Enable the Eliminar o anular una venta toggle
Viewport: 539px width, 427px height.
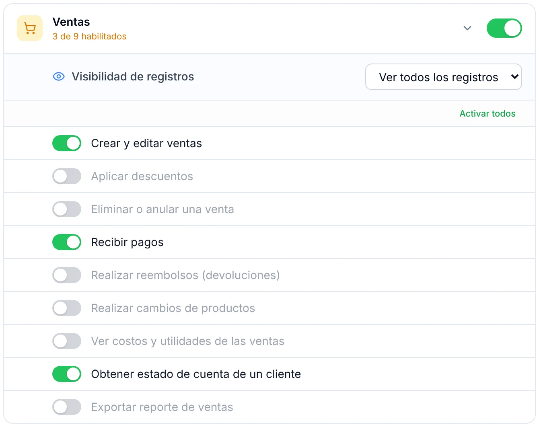coord(67,209)
